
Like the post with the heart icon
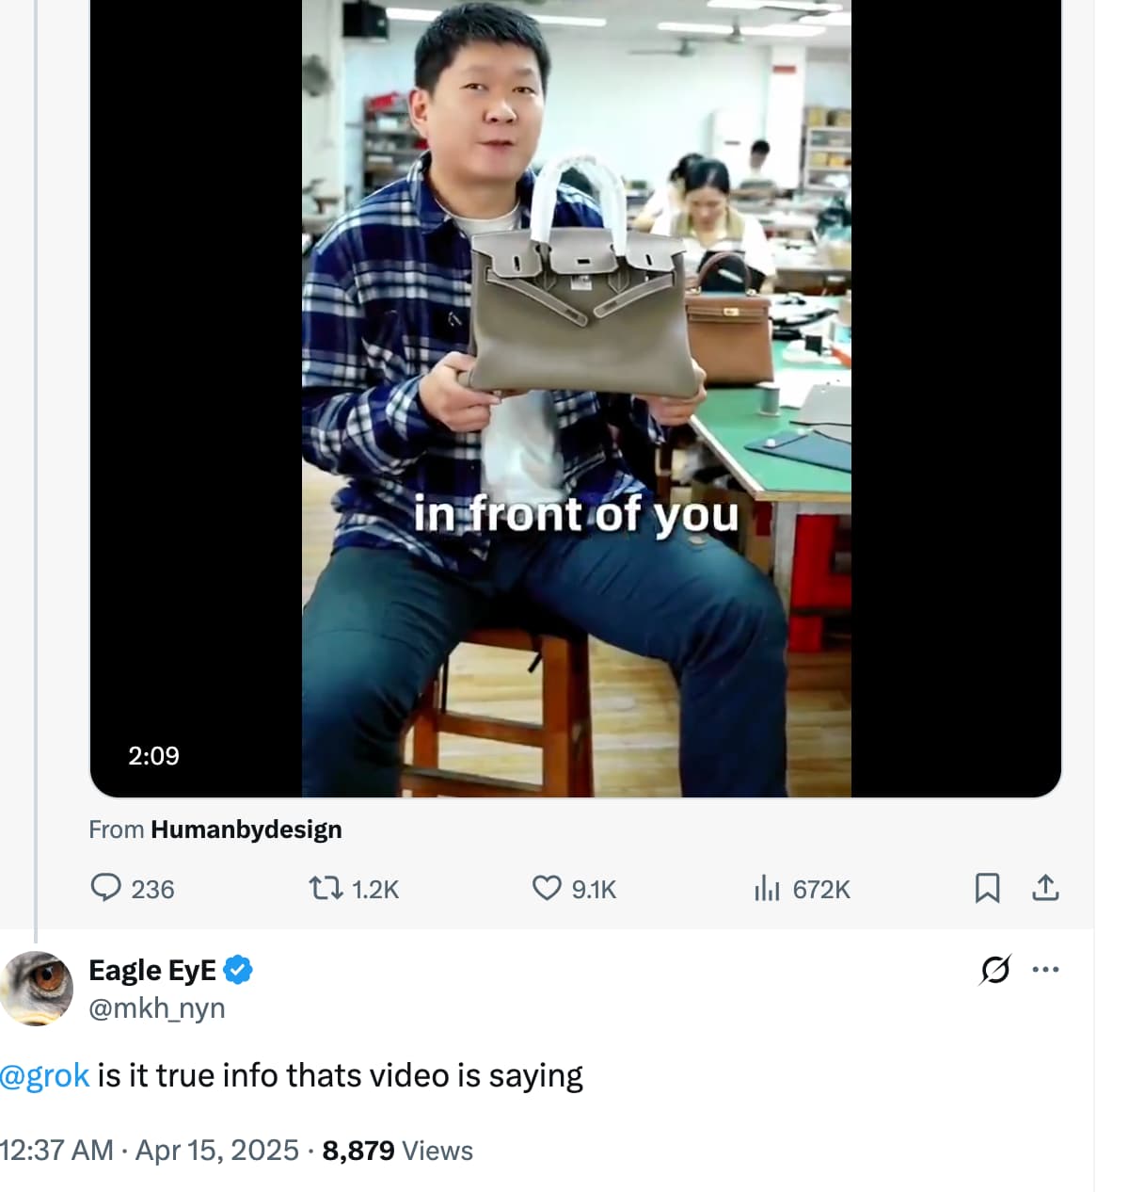547,888
